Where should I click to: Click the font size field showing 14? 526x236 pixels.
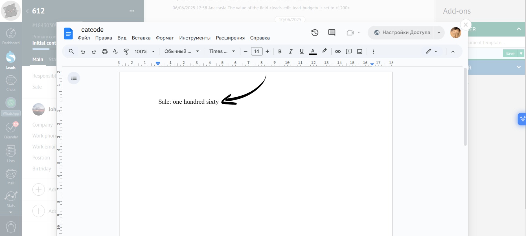tap(257, 52)
